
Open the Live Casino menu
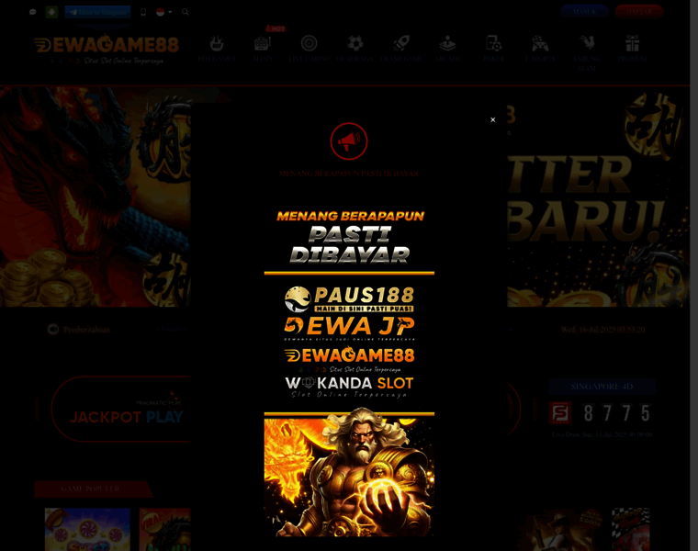309,49
